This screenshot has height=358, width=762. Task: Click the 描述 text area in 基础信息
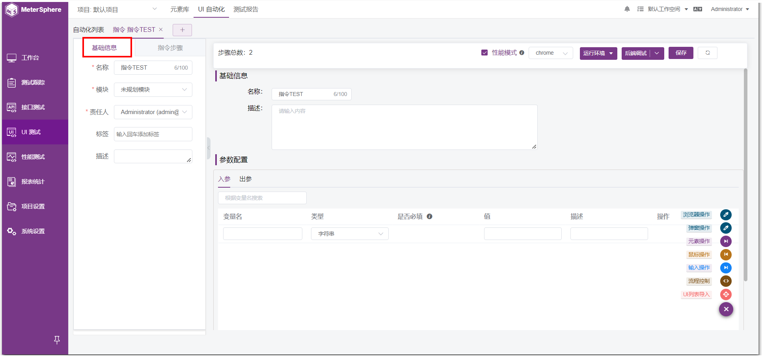(404, 127)
